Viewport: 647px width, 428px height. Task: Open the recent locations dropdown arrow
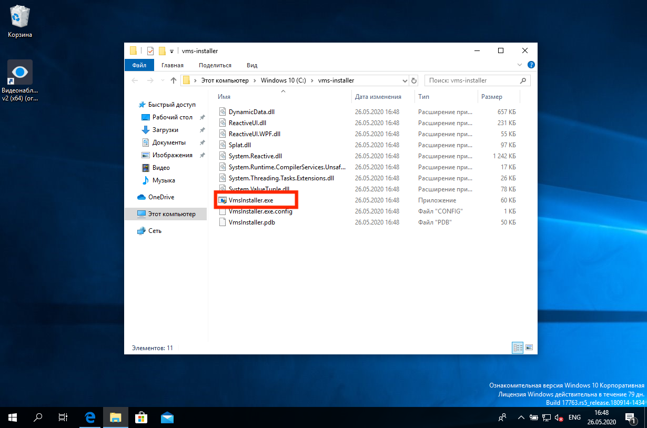tap(163, 81)
